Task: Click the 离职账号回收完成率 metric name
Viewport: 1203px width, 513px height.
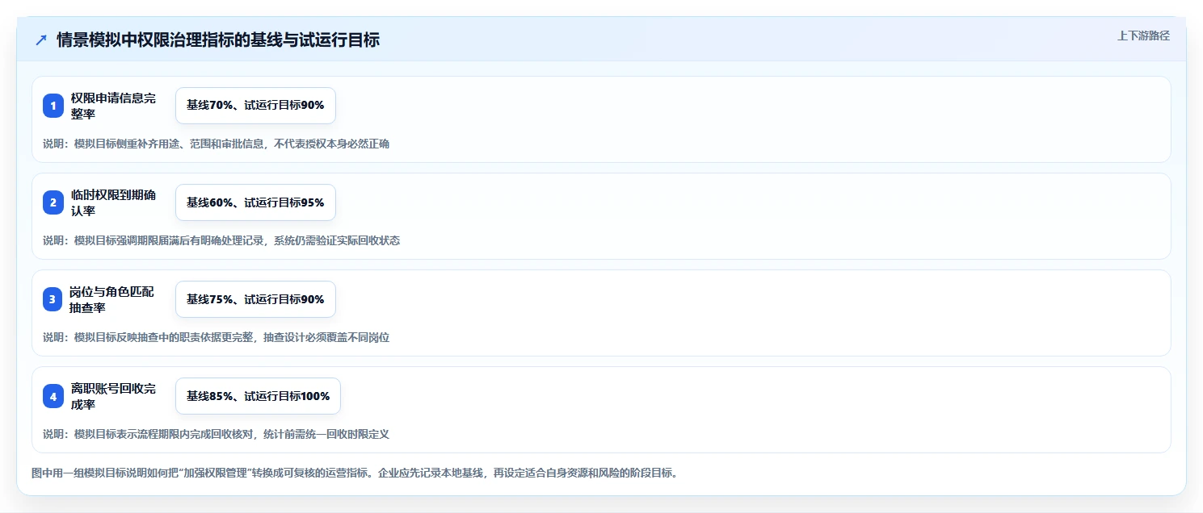Action: pos(113,396)
